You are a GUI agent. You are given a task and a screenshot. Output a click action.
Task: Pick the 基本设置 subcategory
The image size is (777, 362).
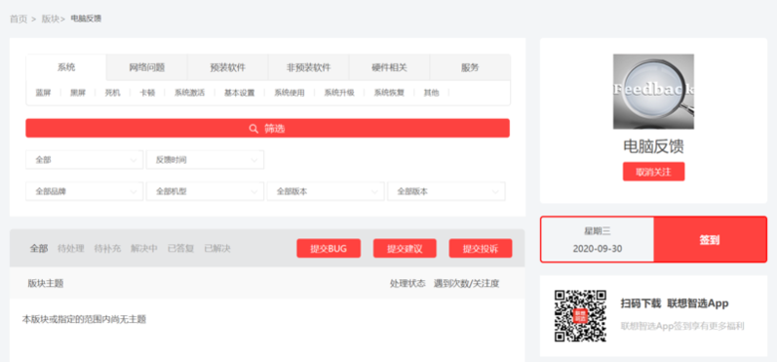pyautogui.click(x=240, y=93)
